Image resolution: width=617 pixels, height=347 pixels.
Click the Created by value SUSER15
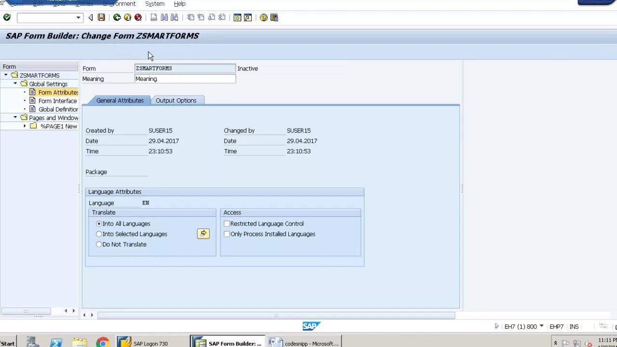pyautogui.click(x=161, y=131)
